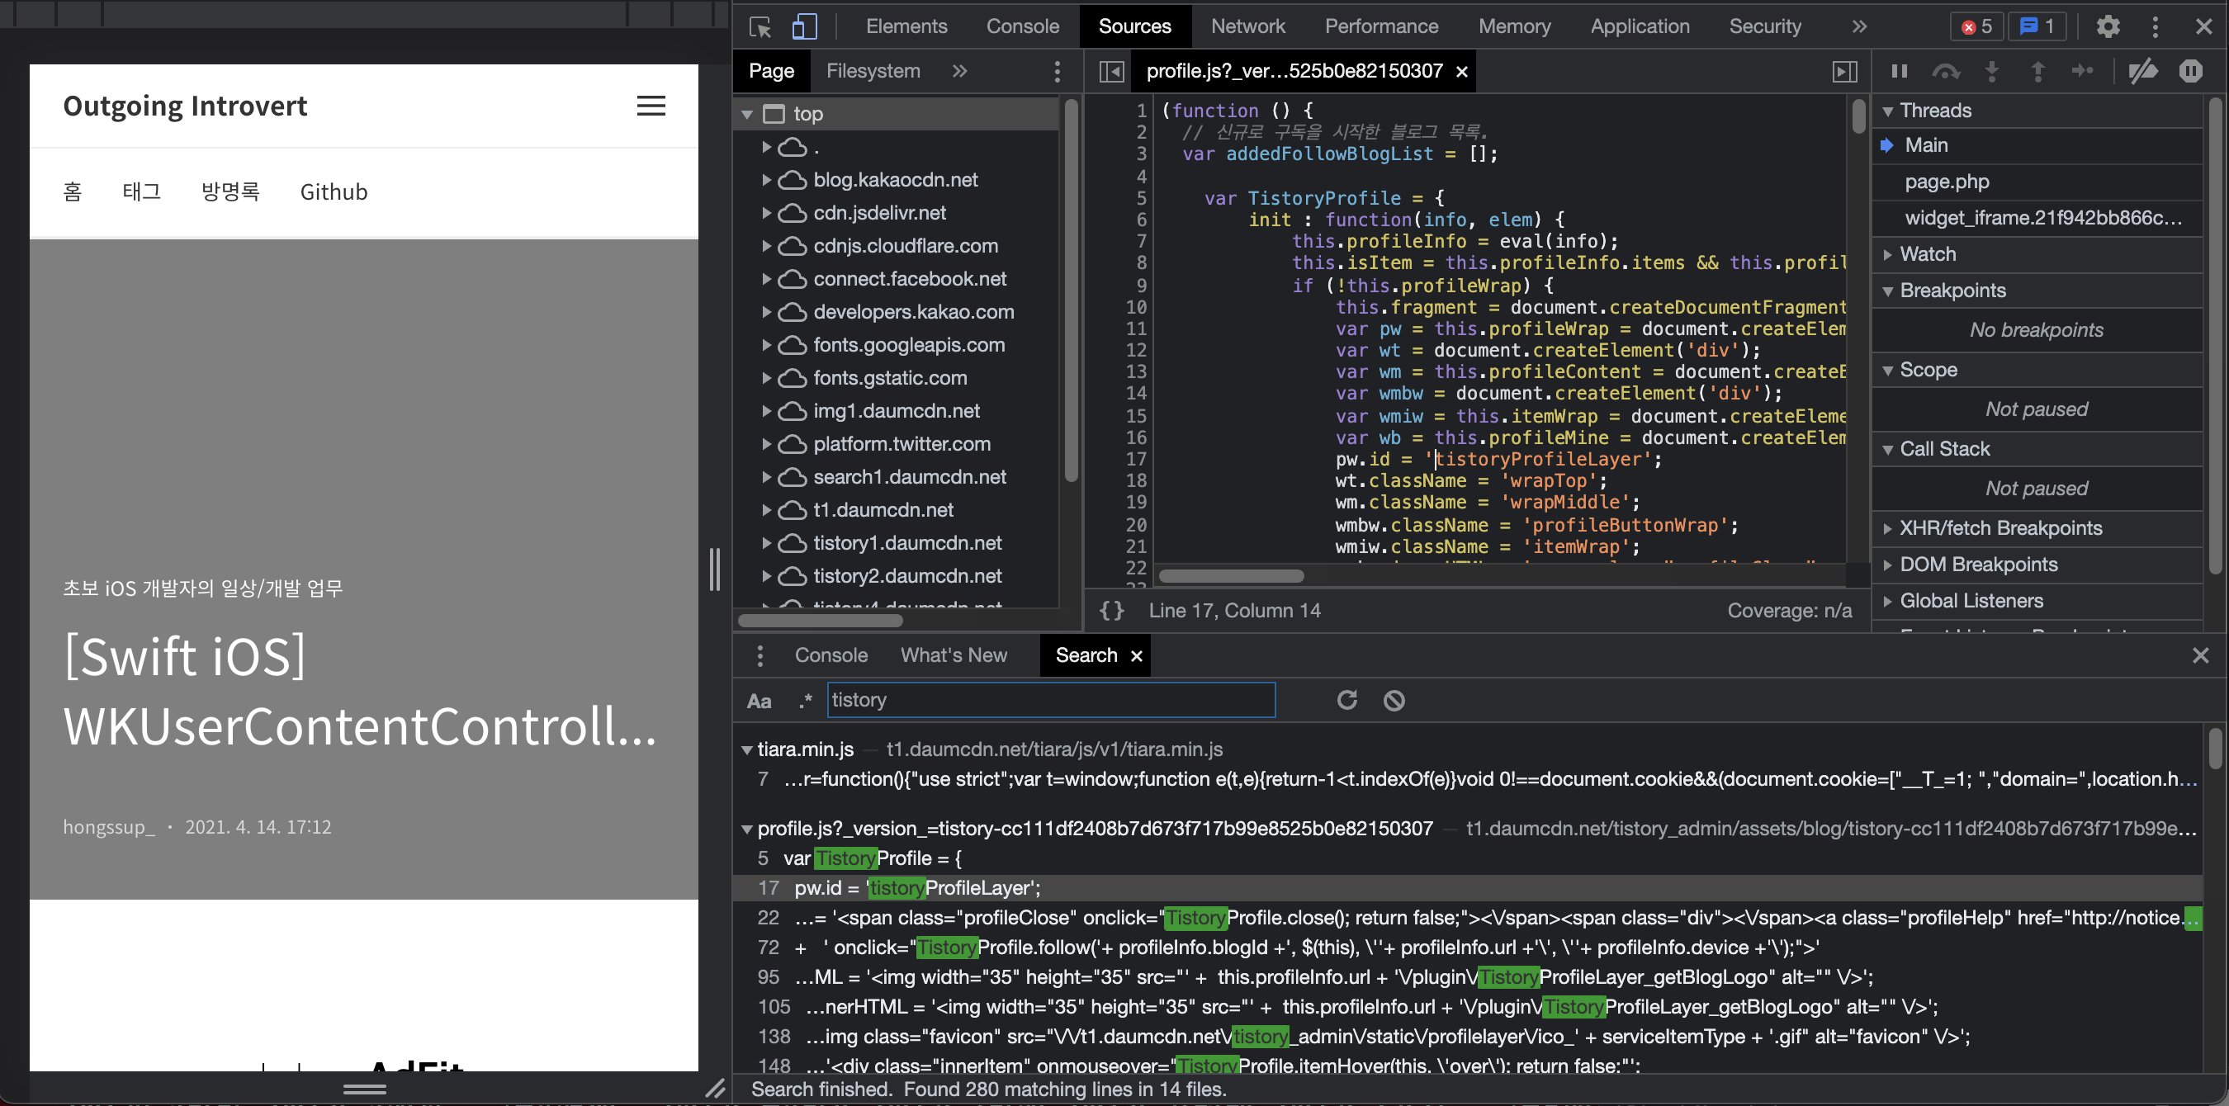Toggle the device toolbar icon

(804, 27)
